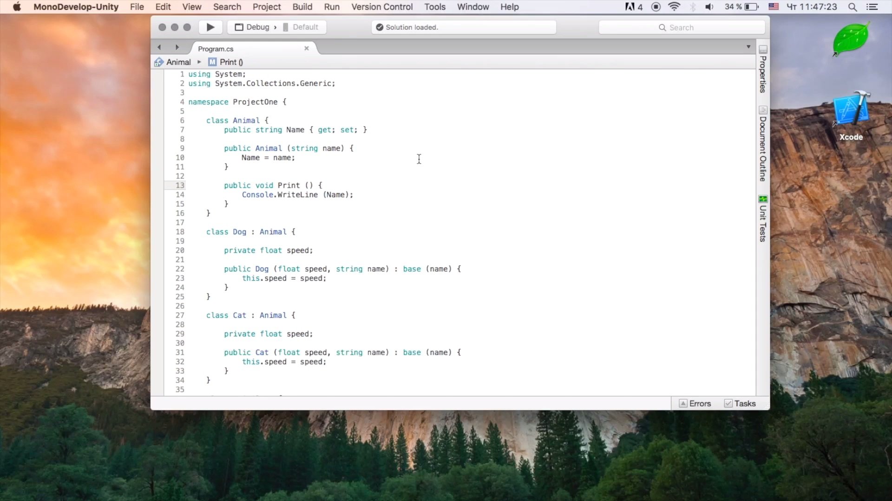Click the 'class Dog : Animal {' line

point(251,232)
